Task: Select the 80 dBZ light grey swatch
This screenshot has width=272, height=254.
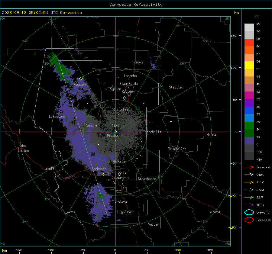Action: tap(249, 27)
